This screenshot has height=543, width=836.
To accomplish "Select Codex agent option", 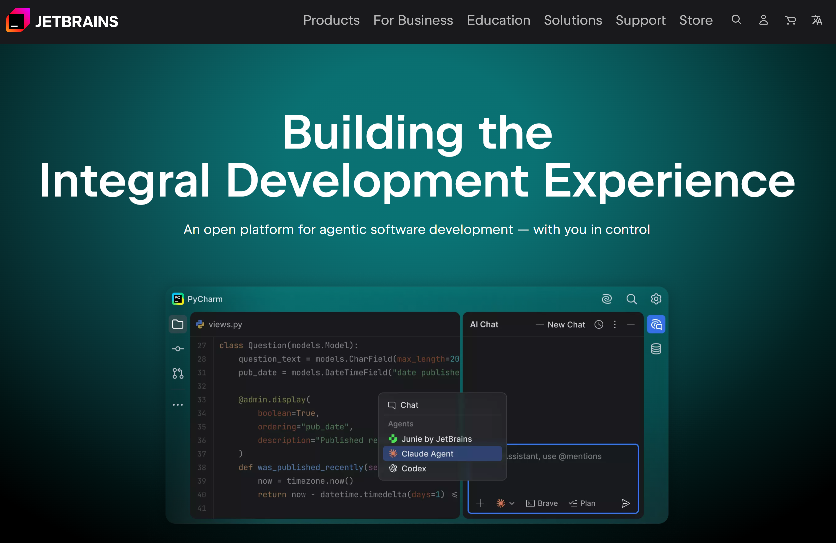I will [442, 468].
